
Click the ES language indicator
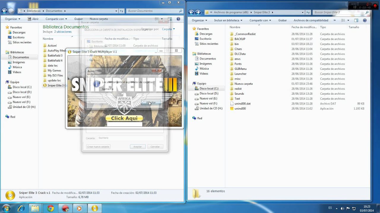coord(330,208)
